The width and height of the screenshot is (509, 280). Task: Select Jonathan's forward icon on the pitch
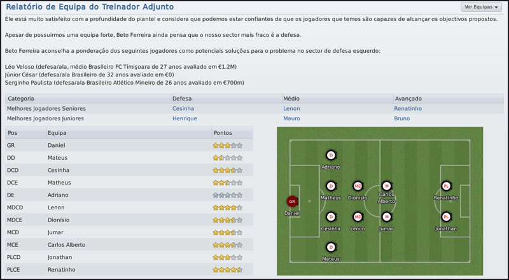coord(446,216)
